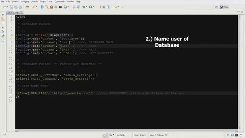Click the blue list view toolbar icon
This screenshot has height=138, width=245.
tap(42, 7)
